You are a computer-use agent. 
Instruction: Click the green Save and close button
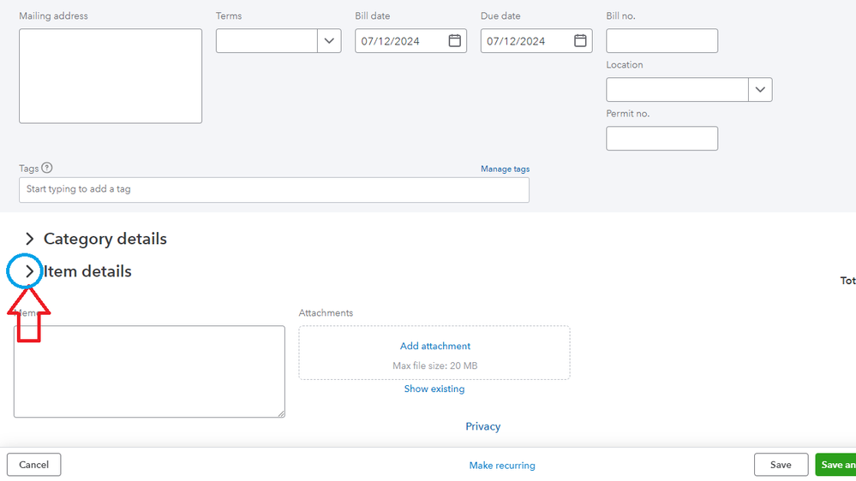coord(835,465)
